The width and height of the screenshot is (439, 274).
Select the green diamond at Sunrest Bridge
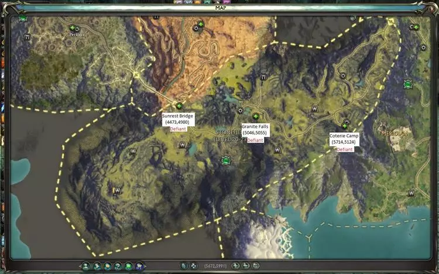click(x=179, y=106)
